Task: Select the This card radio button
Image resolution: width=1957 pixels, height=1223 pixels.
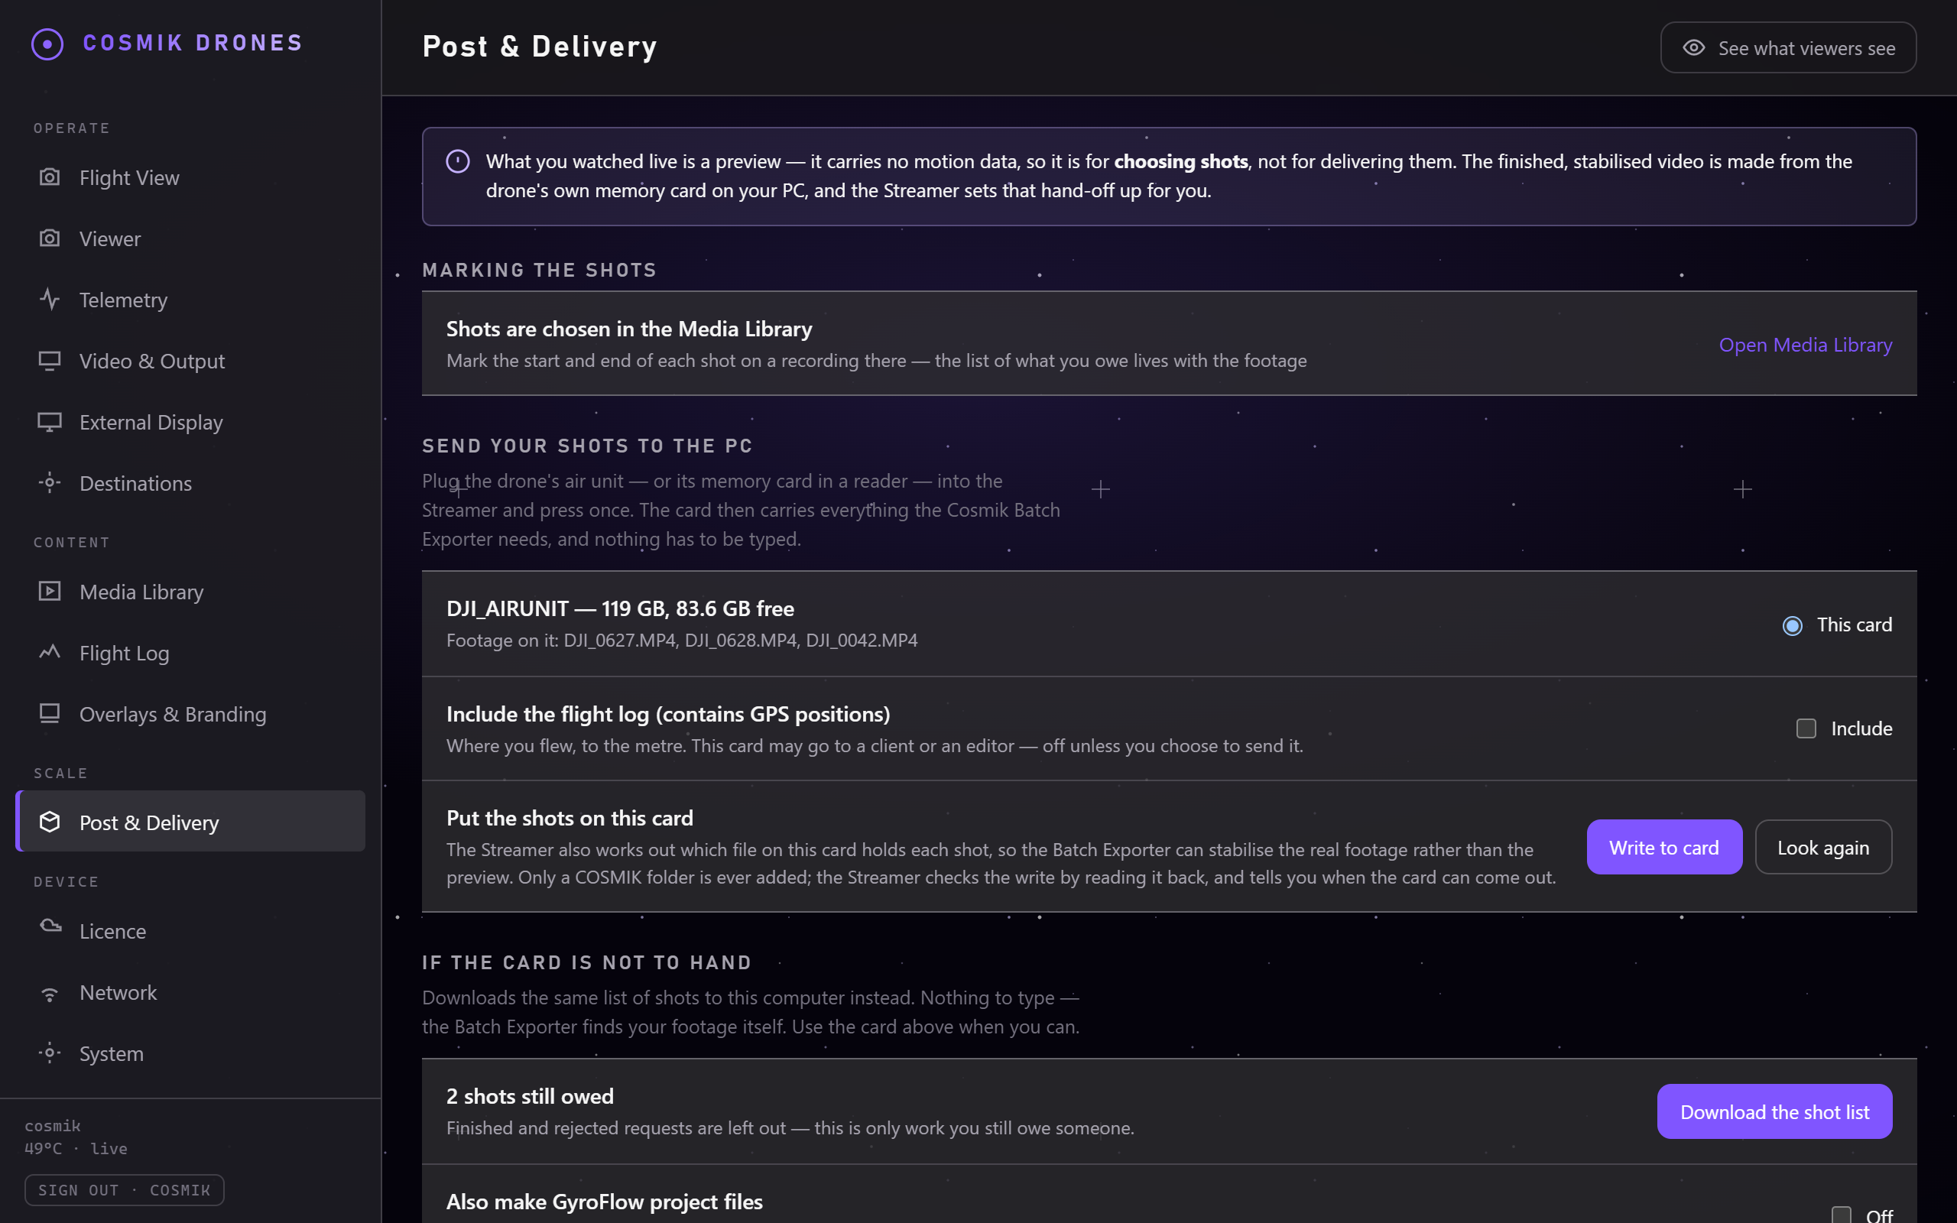Action: point(1792,625)
